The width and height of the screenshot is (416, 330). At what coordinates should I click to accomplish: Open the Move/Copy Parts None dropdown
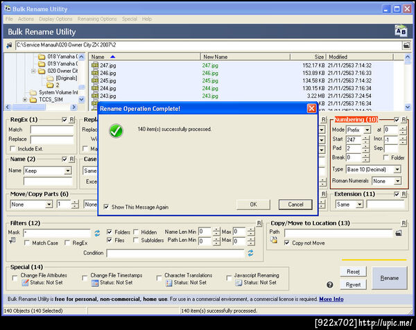coord(49,205)
